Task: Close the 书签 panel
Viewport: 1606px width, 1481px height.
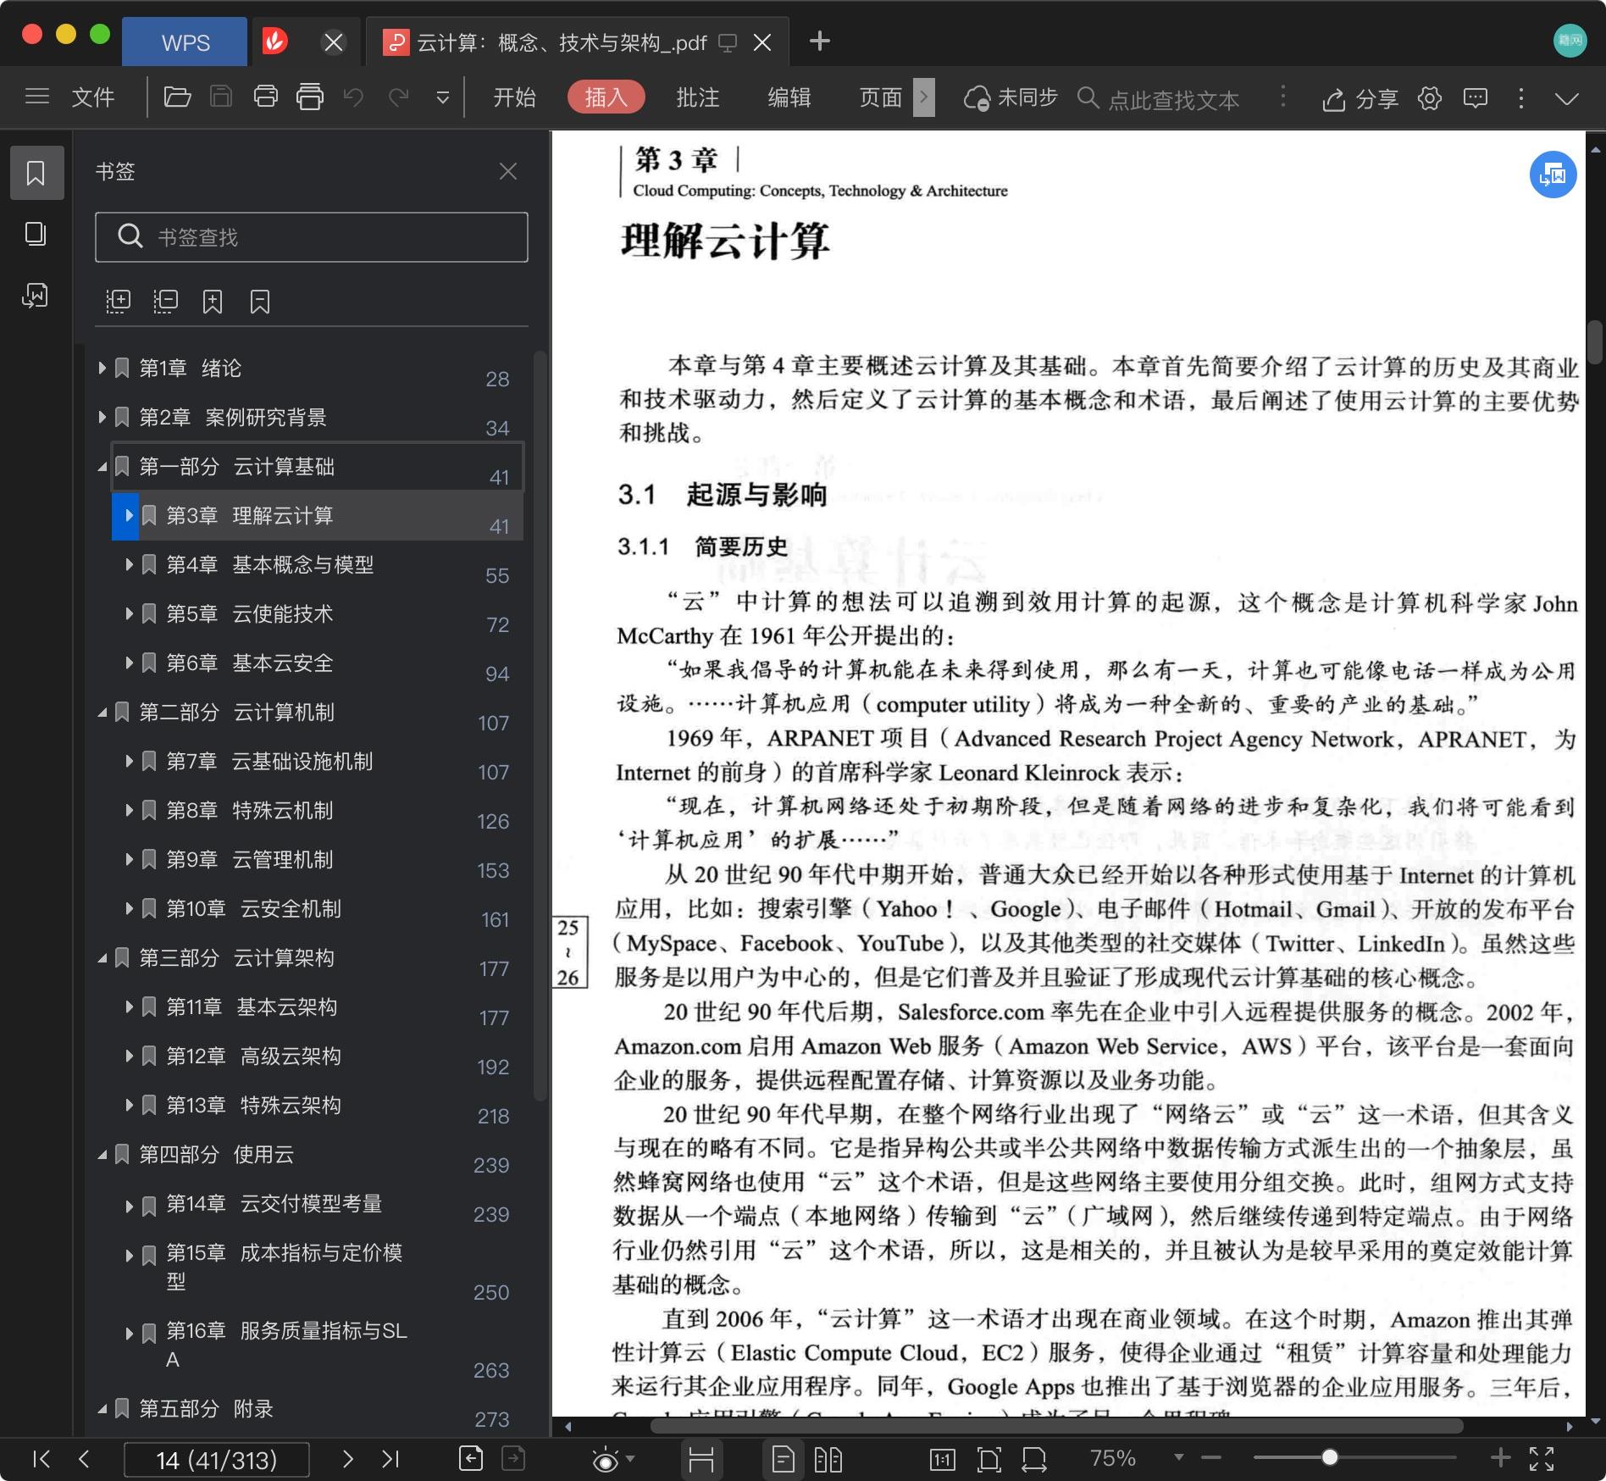Action: pos(508,171)
